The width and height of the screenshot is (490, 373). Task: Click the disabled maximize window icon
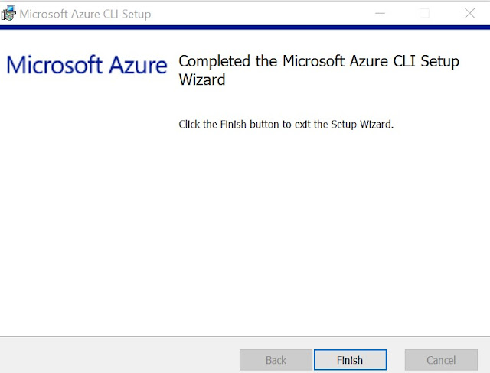[x=424, y=13]
